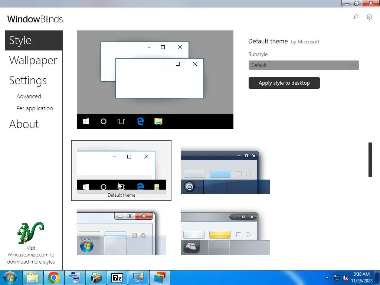
Task: Open the Windows Start orb
Action: point(10,278)
